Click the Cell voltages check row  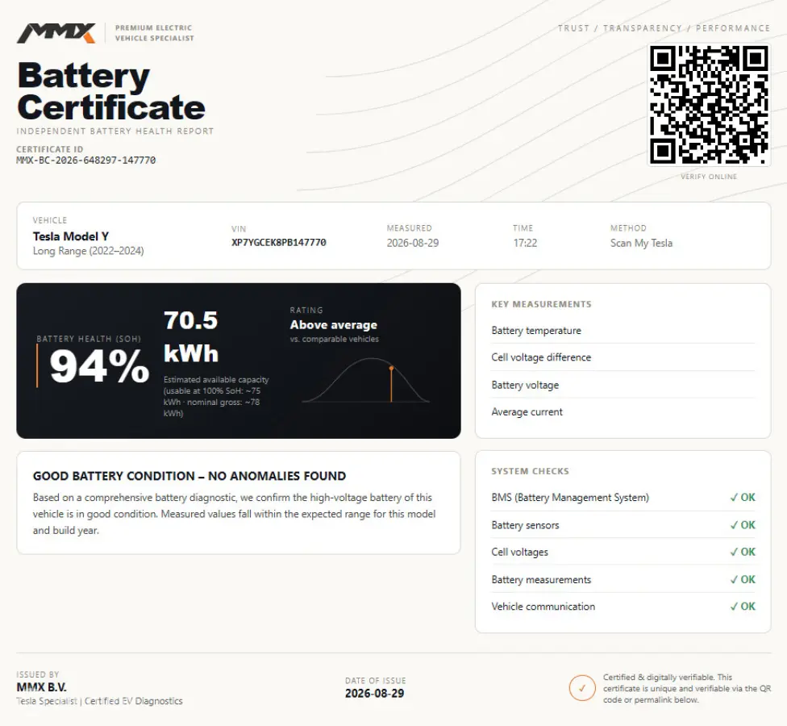pos(623,552)
